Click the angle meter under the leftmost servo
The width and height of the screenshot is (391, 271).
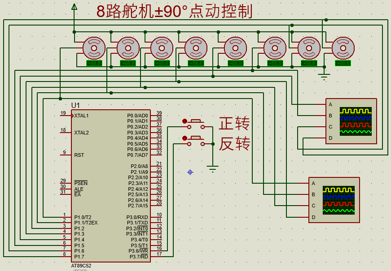point(93,62)
